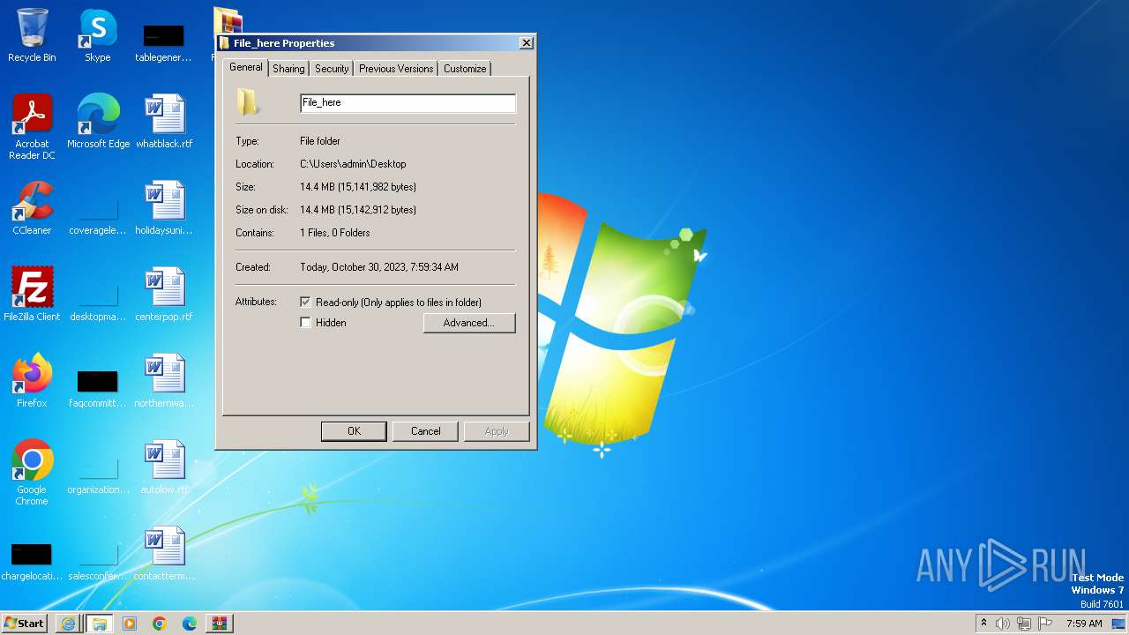Image resolution: width=1129 pixels, height=635 pixels.
Task: Open the Recycle Bin desktop icon
Action: coord(32,35)
